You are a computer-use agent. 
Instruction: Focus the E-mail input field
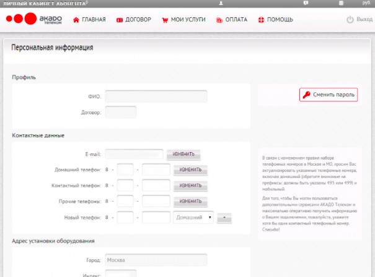tap(134, 154)
